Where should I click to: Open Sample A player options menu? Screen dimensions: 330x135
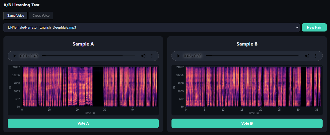click(152, 56)
